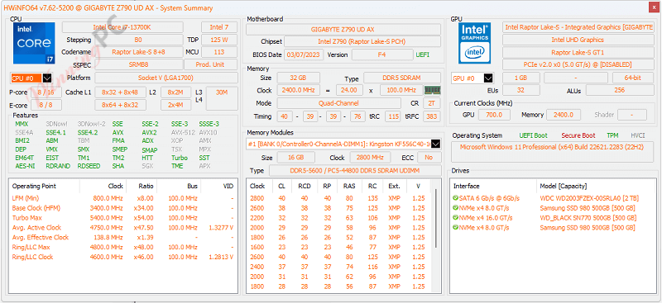Click the Secure Boot status label

tap(578, 135)
